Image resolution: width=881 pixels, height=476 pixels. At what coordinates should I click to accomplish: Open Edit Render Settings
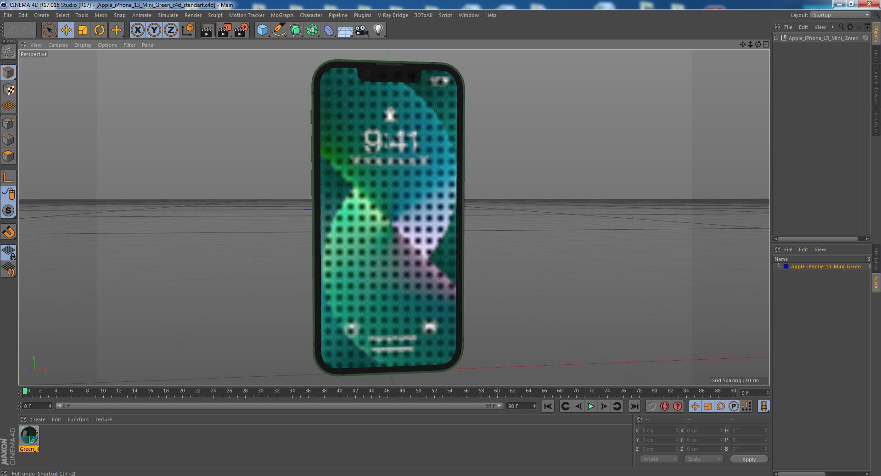pyautogui.click(x=241, y=30)
